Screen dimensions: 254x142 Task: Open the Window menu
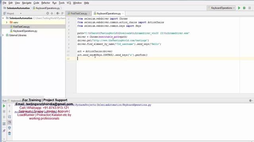coord(77,3)
